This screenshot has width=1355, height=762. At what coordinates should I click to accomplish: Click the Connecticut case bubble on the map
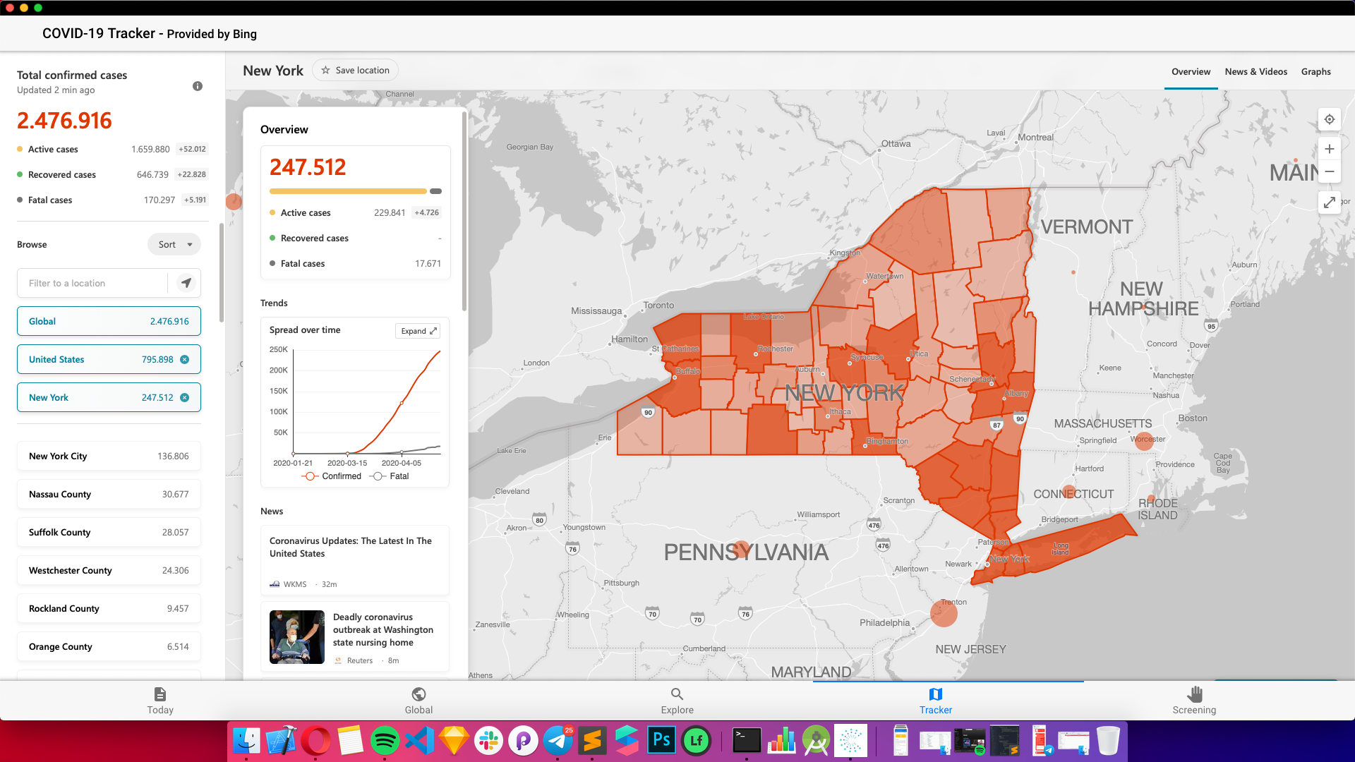pyautogui.click(x=1069, y=492)
